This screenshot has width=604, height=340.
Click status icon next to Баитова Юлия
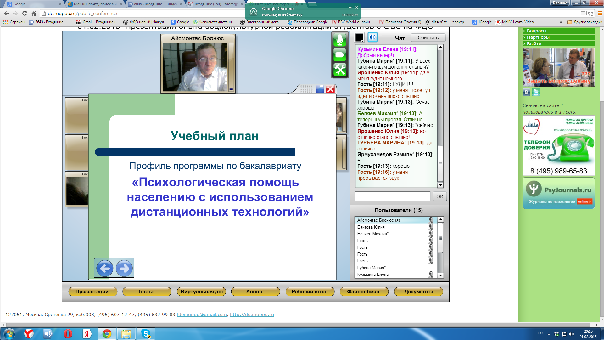click(431, 227)
